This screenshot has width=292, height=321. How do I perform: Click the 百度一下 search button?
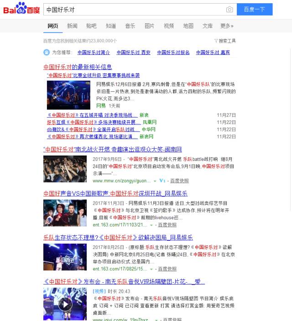pyautogui.click(x=255, y=10)
